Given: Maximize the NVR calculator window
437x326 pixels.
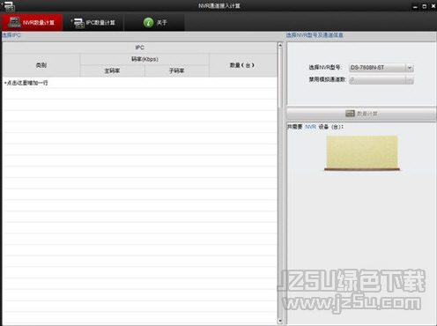Looking at the screenshot, I should coord(424,6).
